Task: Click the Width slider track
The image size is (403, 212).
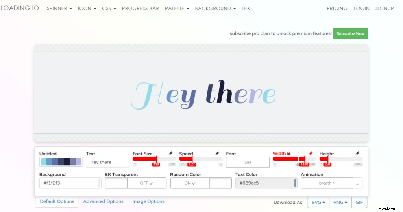Action: (x=294, y=159)
